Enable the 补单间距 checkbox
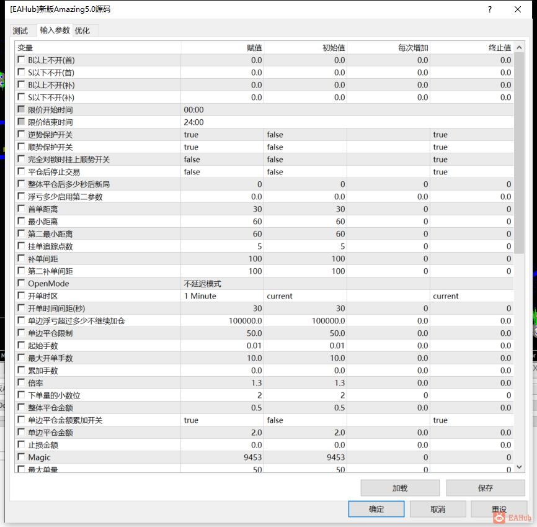Screen dimensions: 537x527 click(x=21, y=258)
